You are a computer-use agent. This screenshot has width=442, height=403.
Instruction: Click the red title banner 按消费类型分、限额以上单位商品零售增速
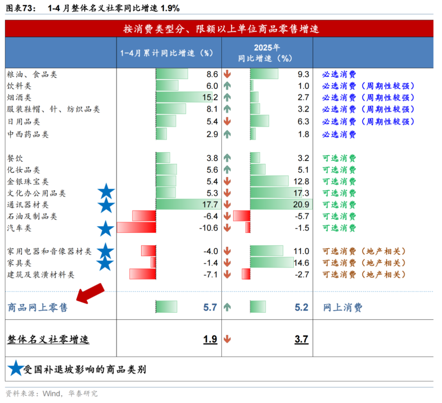click(219, 29)
